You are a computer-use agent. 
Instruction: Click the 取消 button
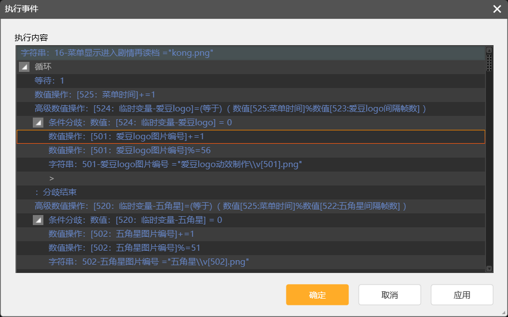(389, 295)
